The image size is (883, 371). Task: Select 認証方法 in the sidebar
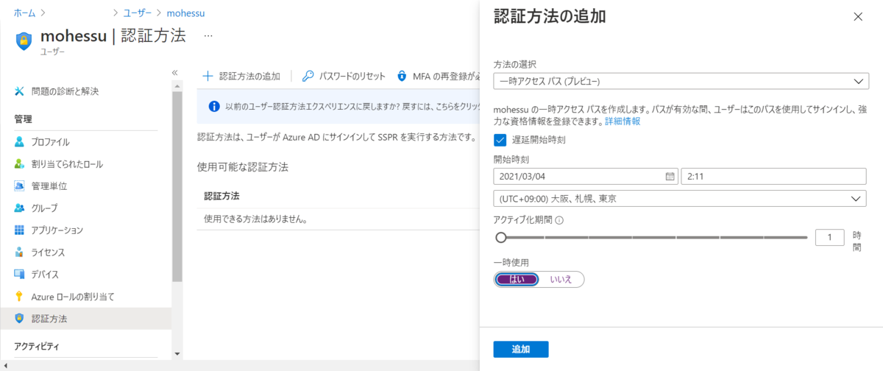[x=85, y=319]
